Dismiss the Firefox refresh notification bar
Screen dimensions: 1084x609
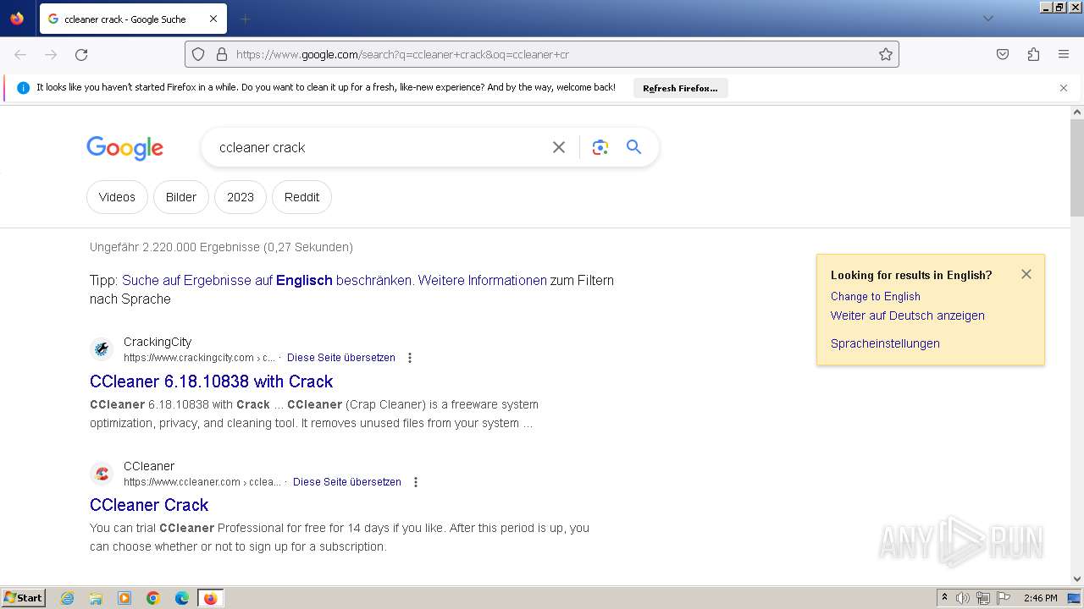tap(1064, 88)
